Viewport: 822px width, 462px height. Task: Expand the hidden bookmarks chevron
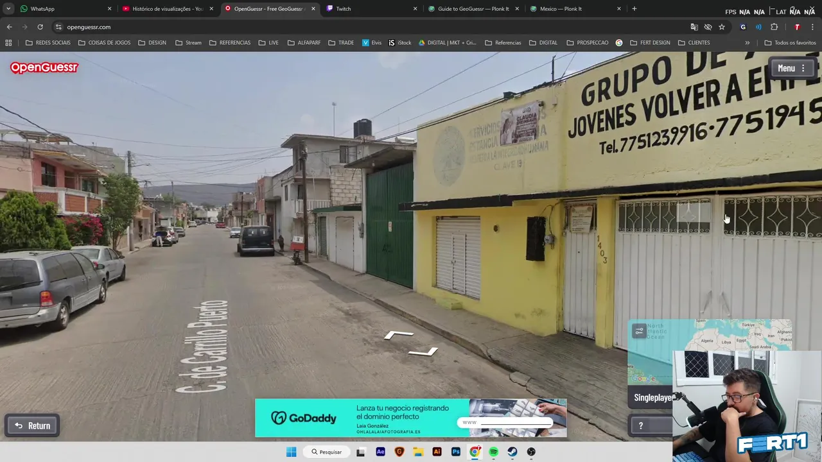click(747, 42)
